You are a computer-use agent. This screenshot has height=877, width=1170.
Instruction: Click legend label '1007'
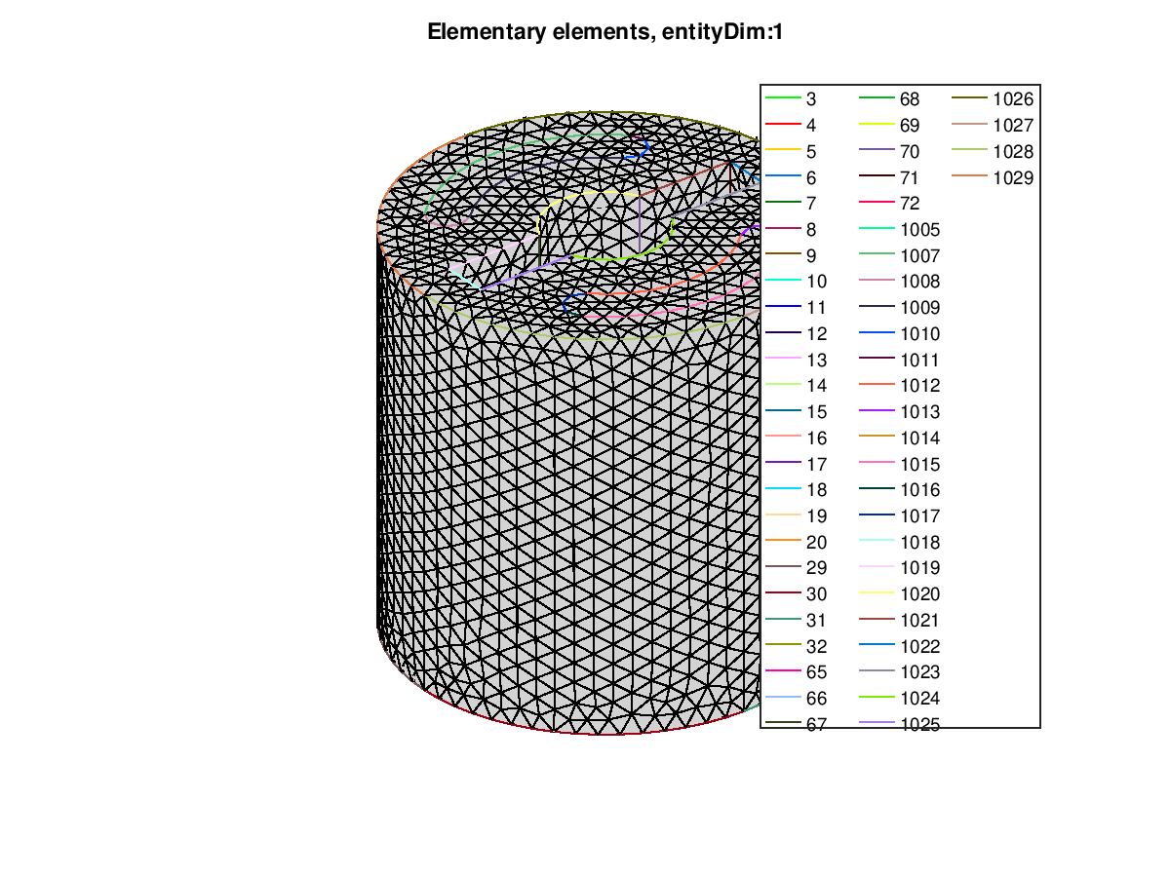pos(919,256)
